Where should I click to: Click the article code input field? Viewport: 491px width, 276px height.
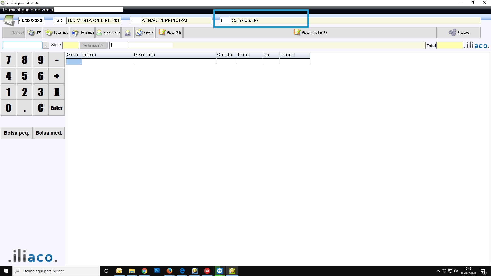coord(22,45)
